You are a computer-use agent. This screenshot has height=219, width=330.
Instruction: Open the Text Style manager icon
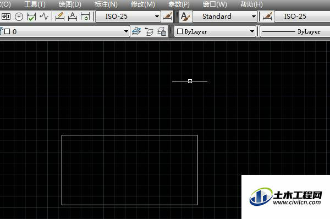(185, 17)
